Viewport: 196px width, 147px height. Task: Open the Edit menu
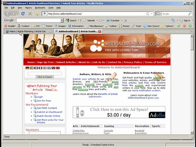pyautogui.click(x=13, y=8)
